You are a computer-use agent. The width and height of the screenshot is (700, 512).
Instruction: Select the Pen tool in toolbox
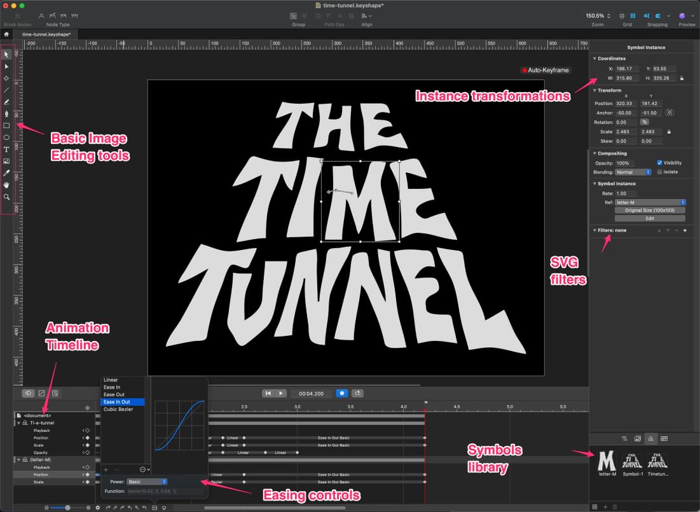(6, 113)
